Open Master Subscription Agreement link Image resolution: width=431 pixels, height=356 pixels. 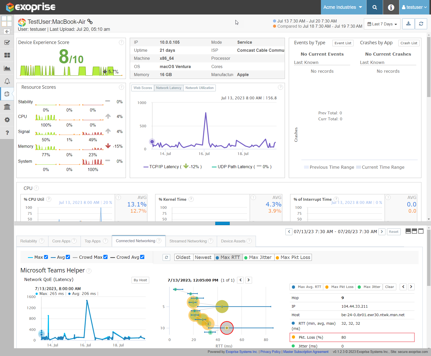pyautogui.click(x=306, y=352)
